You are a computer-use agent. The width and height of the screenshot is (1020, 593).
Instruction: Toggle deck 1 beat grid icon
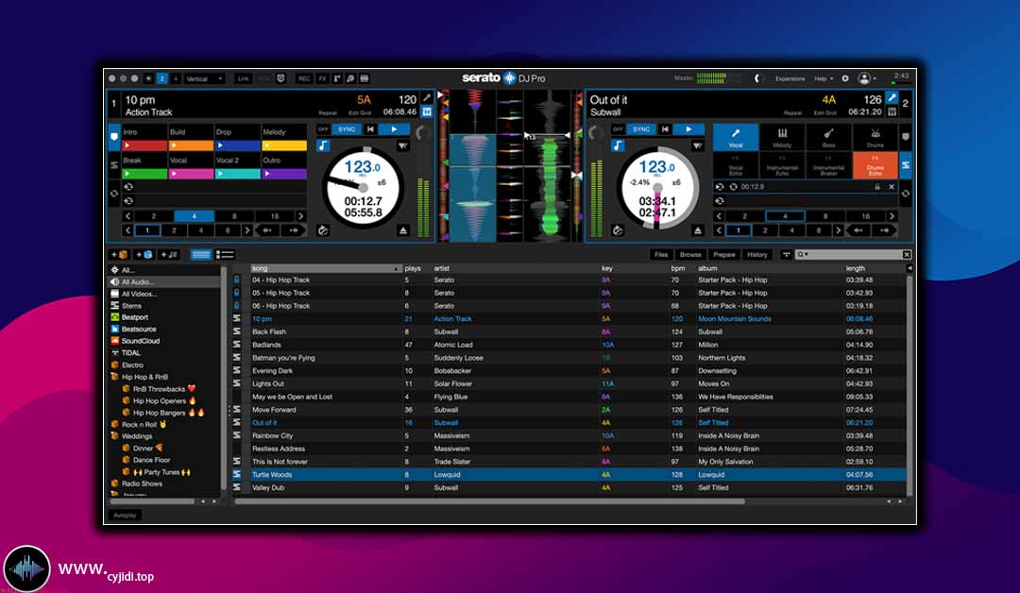[427, 111]
